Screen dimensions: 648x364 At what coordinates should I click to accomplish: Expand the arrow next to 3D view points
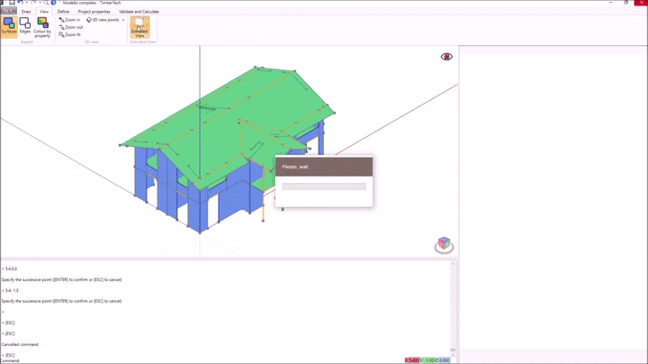[x=123, y=19]
